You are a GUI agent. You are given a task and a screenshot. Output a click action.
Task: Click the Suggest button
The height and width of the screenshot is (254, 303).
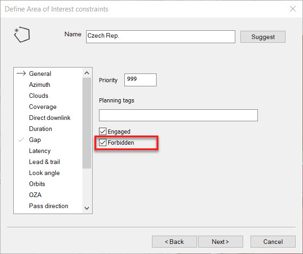click(263, 37)
